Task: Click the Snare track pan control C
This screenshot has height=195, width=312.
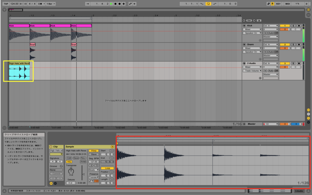Action: (x=296, y=48)
